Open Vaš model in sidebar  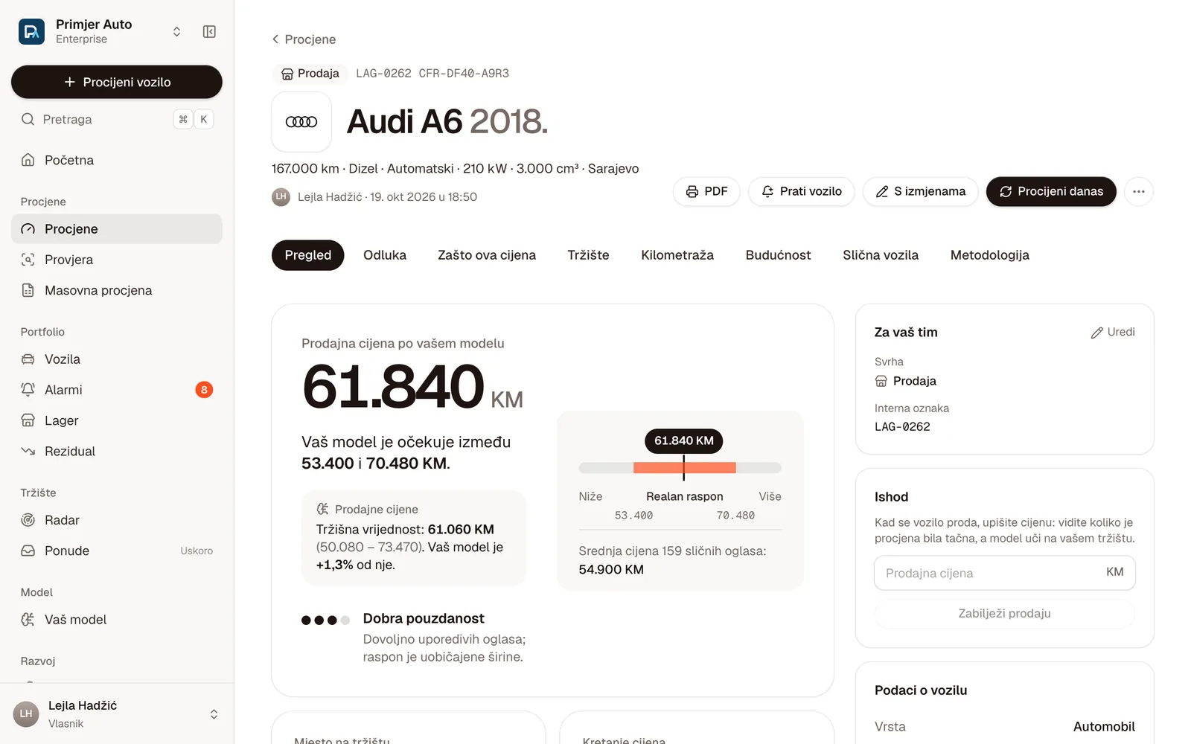(117, 620)
